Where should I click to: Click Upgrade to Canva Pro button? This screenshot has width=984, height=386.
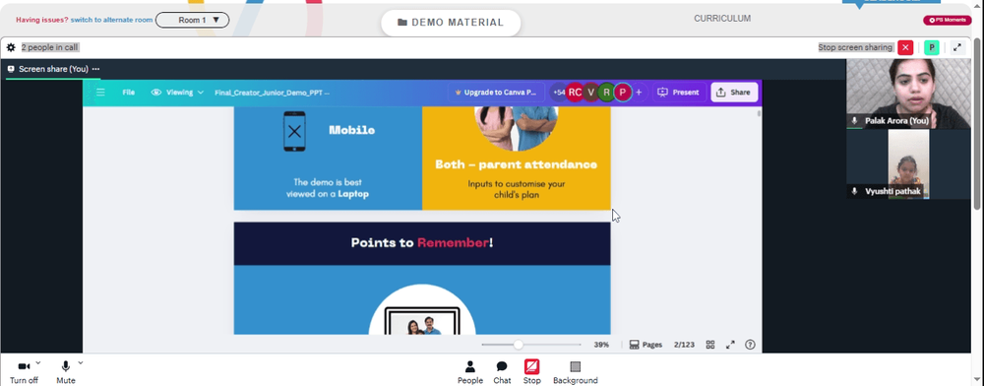click(x=496, y=93)
